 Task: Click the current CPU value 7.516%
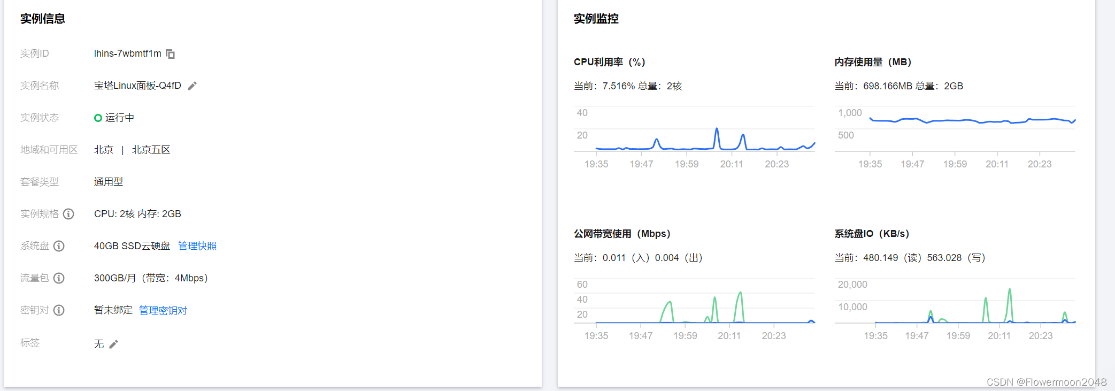click(619, 86)
